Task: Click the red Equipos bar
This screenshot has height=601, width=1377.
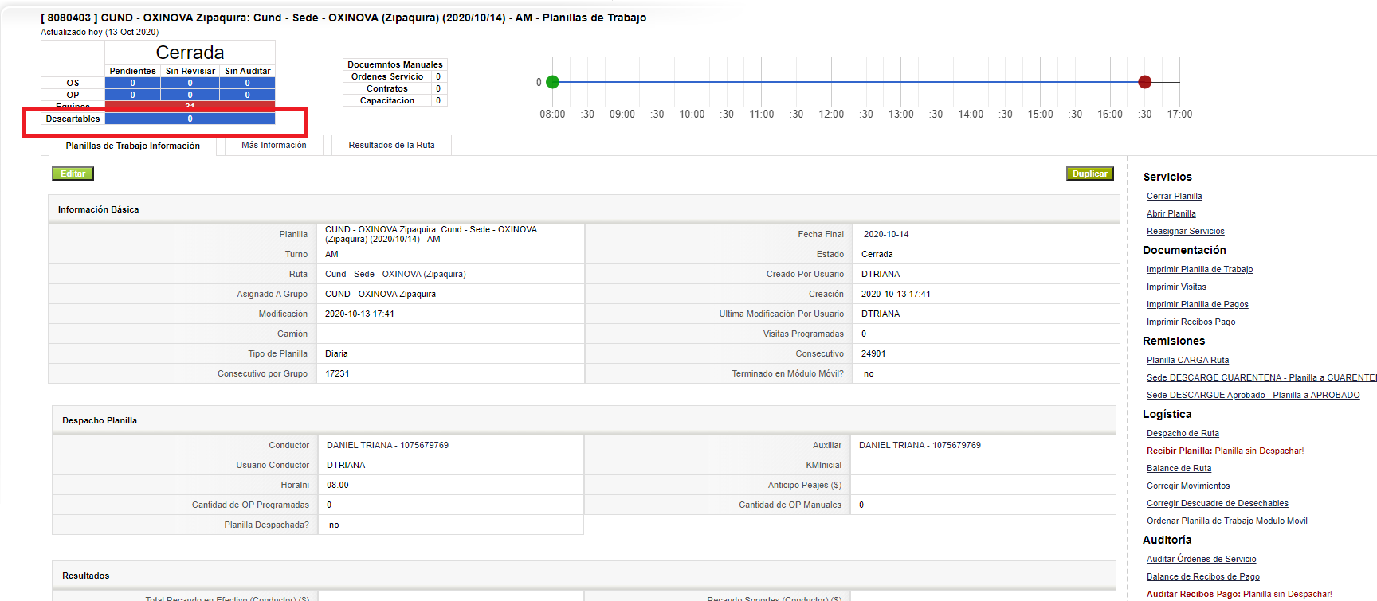Action: pos(190,106)
